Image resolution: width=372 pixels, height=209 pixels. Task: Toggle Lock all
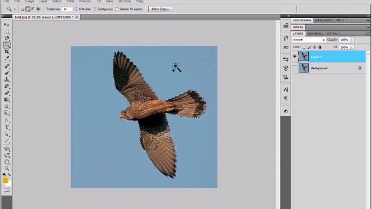click(320, 47)
